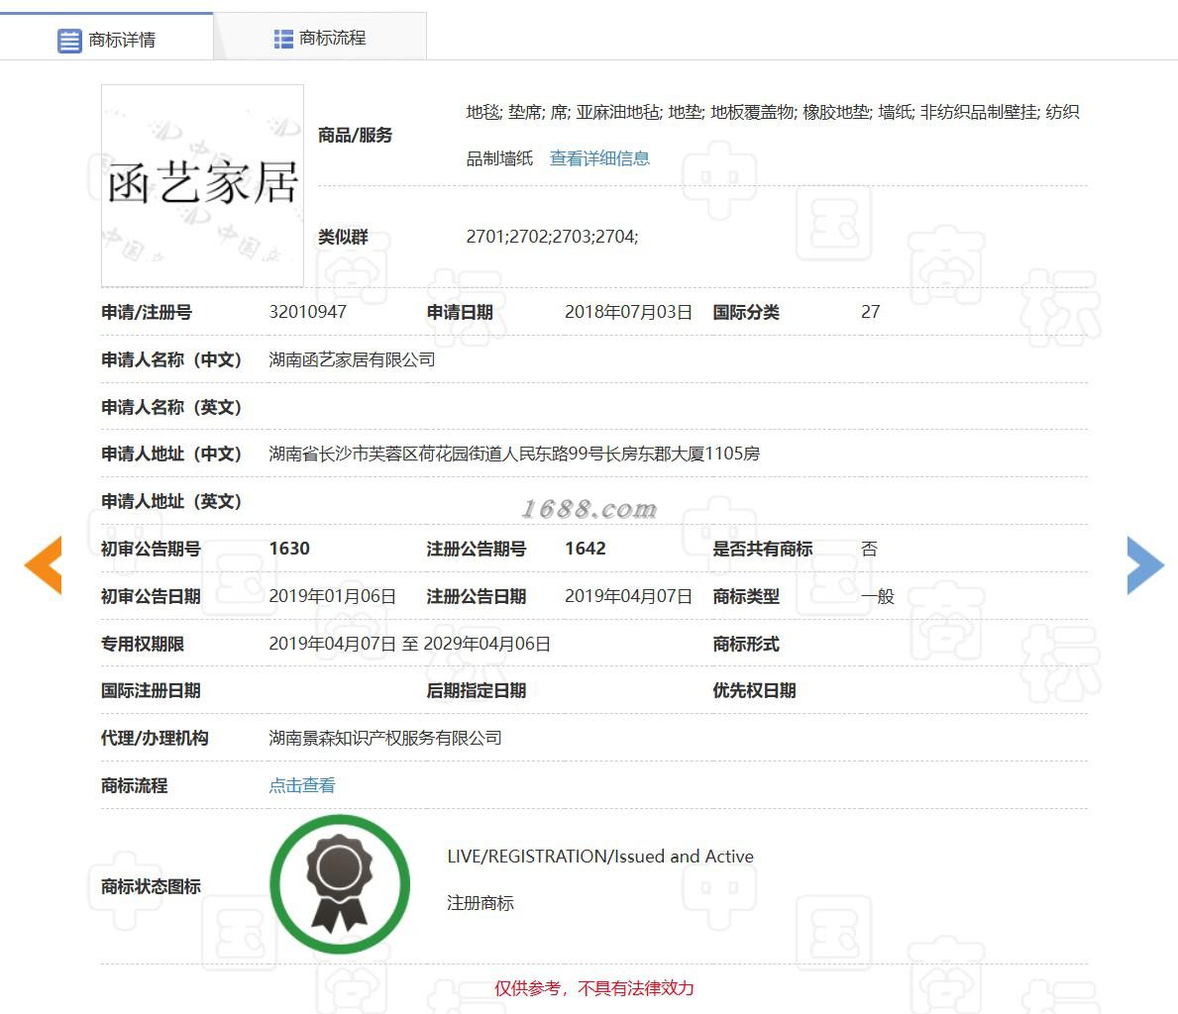The height and width of the screenshot is (1014, 1178).
Task: Switch to the 商标流程 tab
Action: (x=321, y=39)
